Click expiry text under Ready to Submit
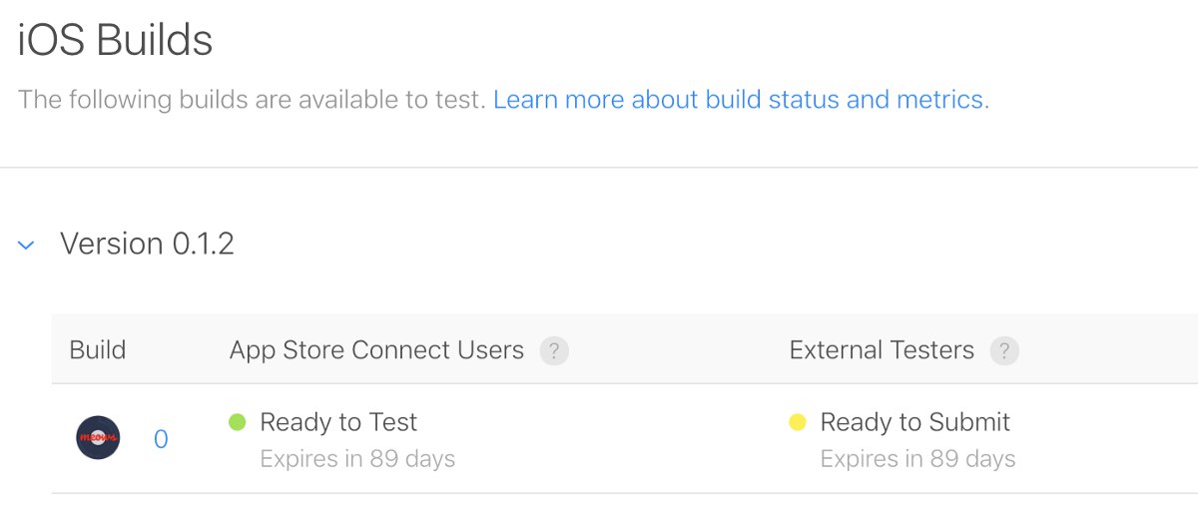The height and width of the screenshot is (513, 1198). [x=918, y=459]
